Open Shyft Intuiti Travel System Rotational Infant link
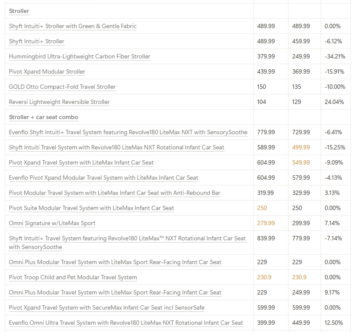Screen dimensions: 353x333 117,147
